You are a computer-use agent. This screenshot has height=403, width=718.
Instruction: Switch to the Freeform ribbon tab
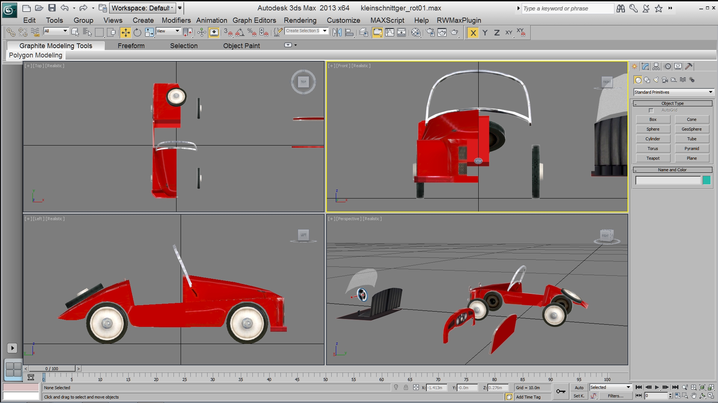(131, 46)
